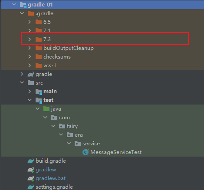Collapse the src folder
This screenshot has height=190, width=204.
pos(22,83)
